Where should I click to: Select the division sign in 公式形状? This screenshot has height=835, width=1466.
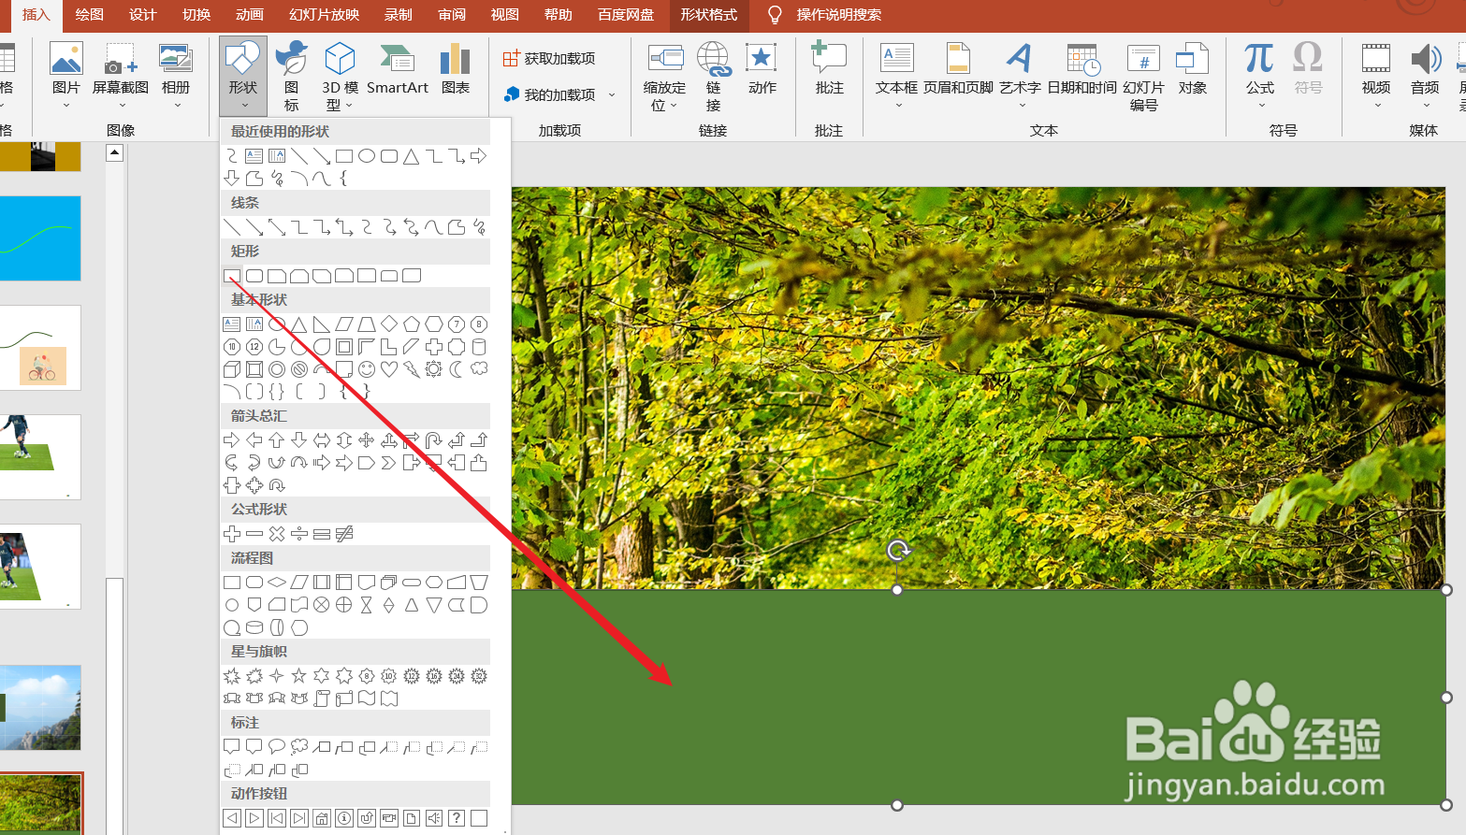299,534
